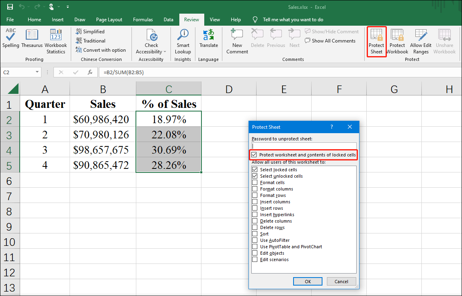
Task: Open the Thesaurus
Action: (x=32, y=38)
